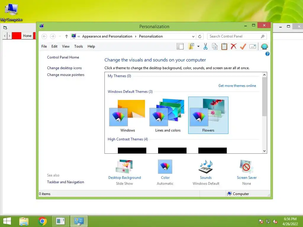303x227 pixels.
Task: Select the Windows theme
Action: (x=128, y=115)
